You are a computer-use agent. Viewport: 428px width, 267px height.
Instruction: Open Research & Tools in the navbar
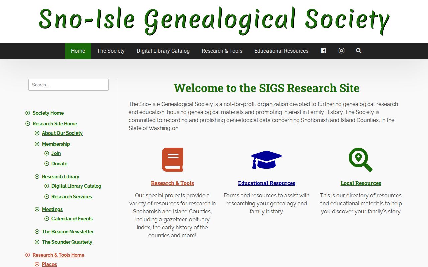(222, 51)
